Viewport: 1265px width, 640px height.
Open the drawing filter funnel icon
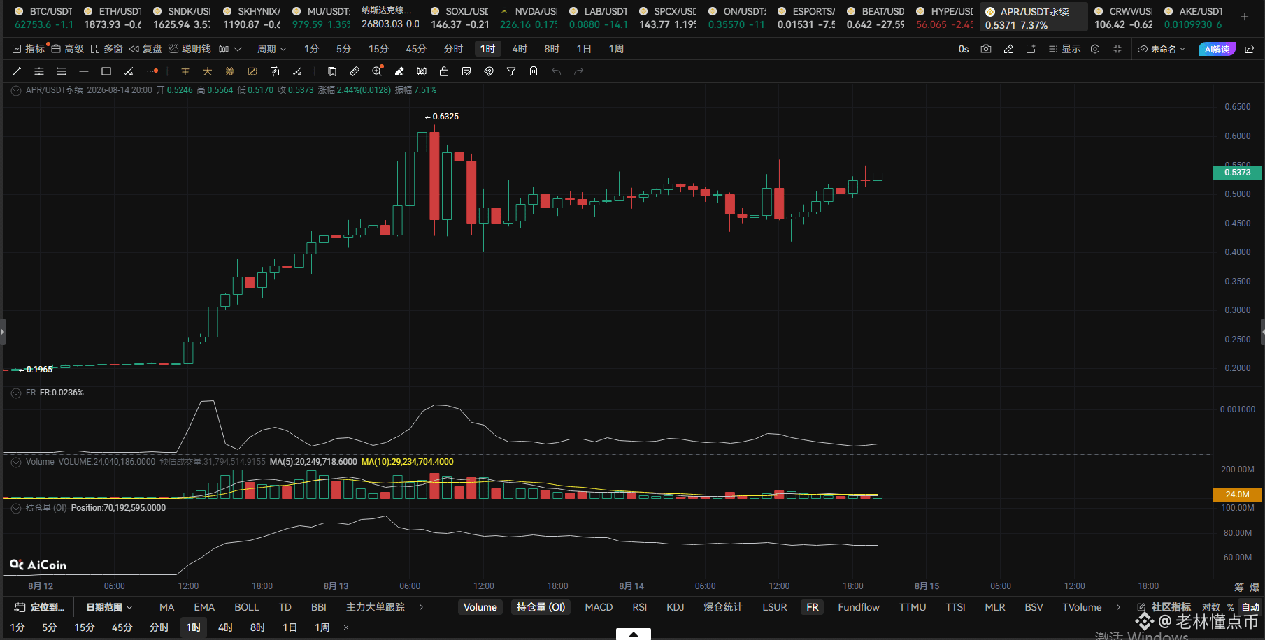click(x=511, y=71)
